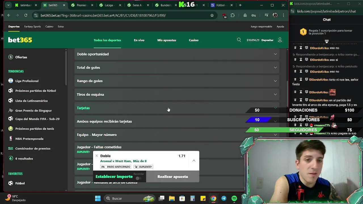Viewport: 363px width, 204px height.
Task: Click the Chrome taskbar icon
Action: [x=213, y=198]
